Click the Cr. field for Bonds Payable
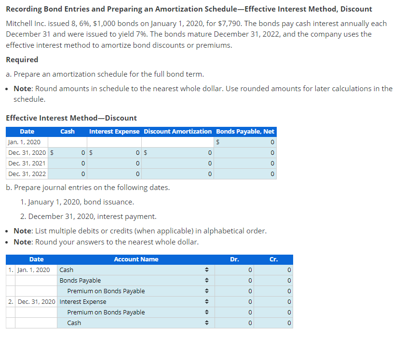This screenshot has height=340, width=405. (x=273, y=280)
